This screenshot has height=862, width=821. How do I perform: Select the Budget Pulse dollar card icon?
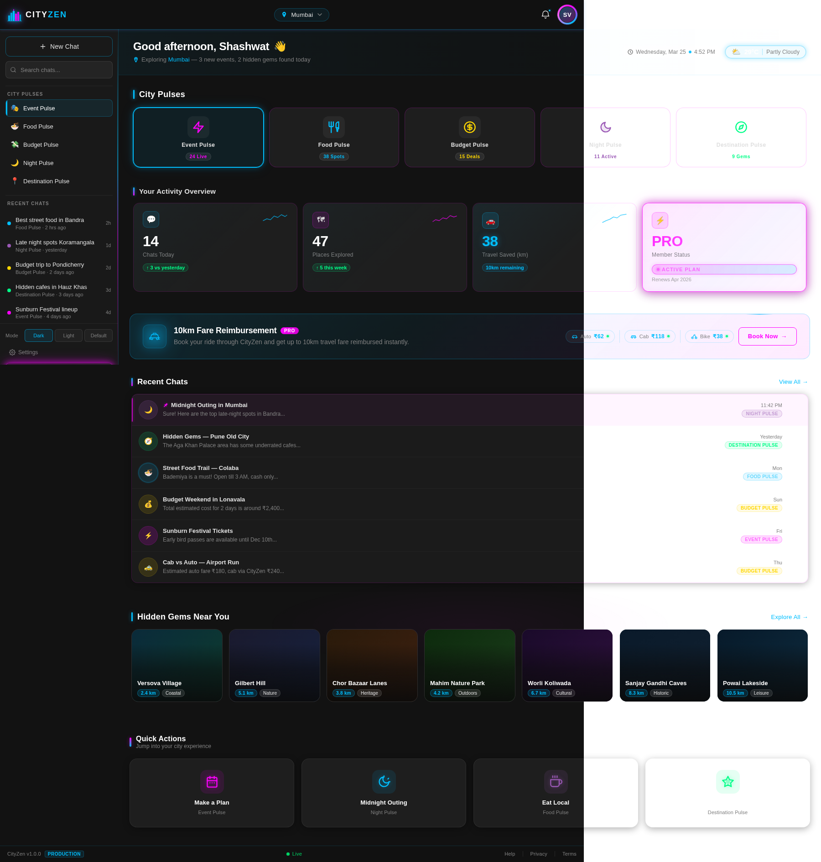(x=469, y=127)
